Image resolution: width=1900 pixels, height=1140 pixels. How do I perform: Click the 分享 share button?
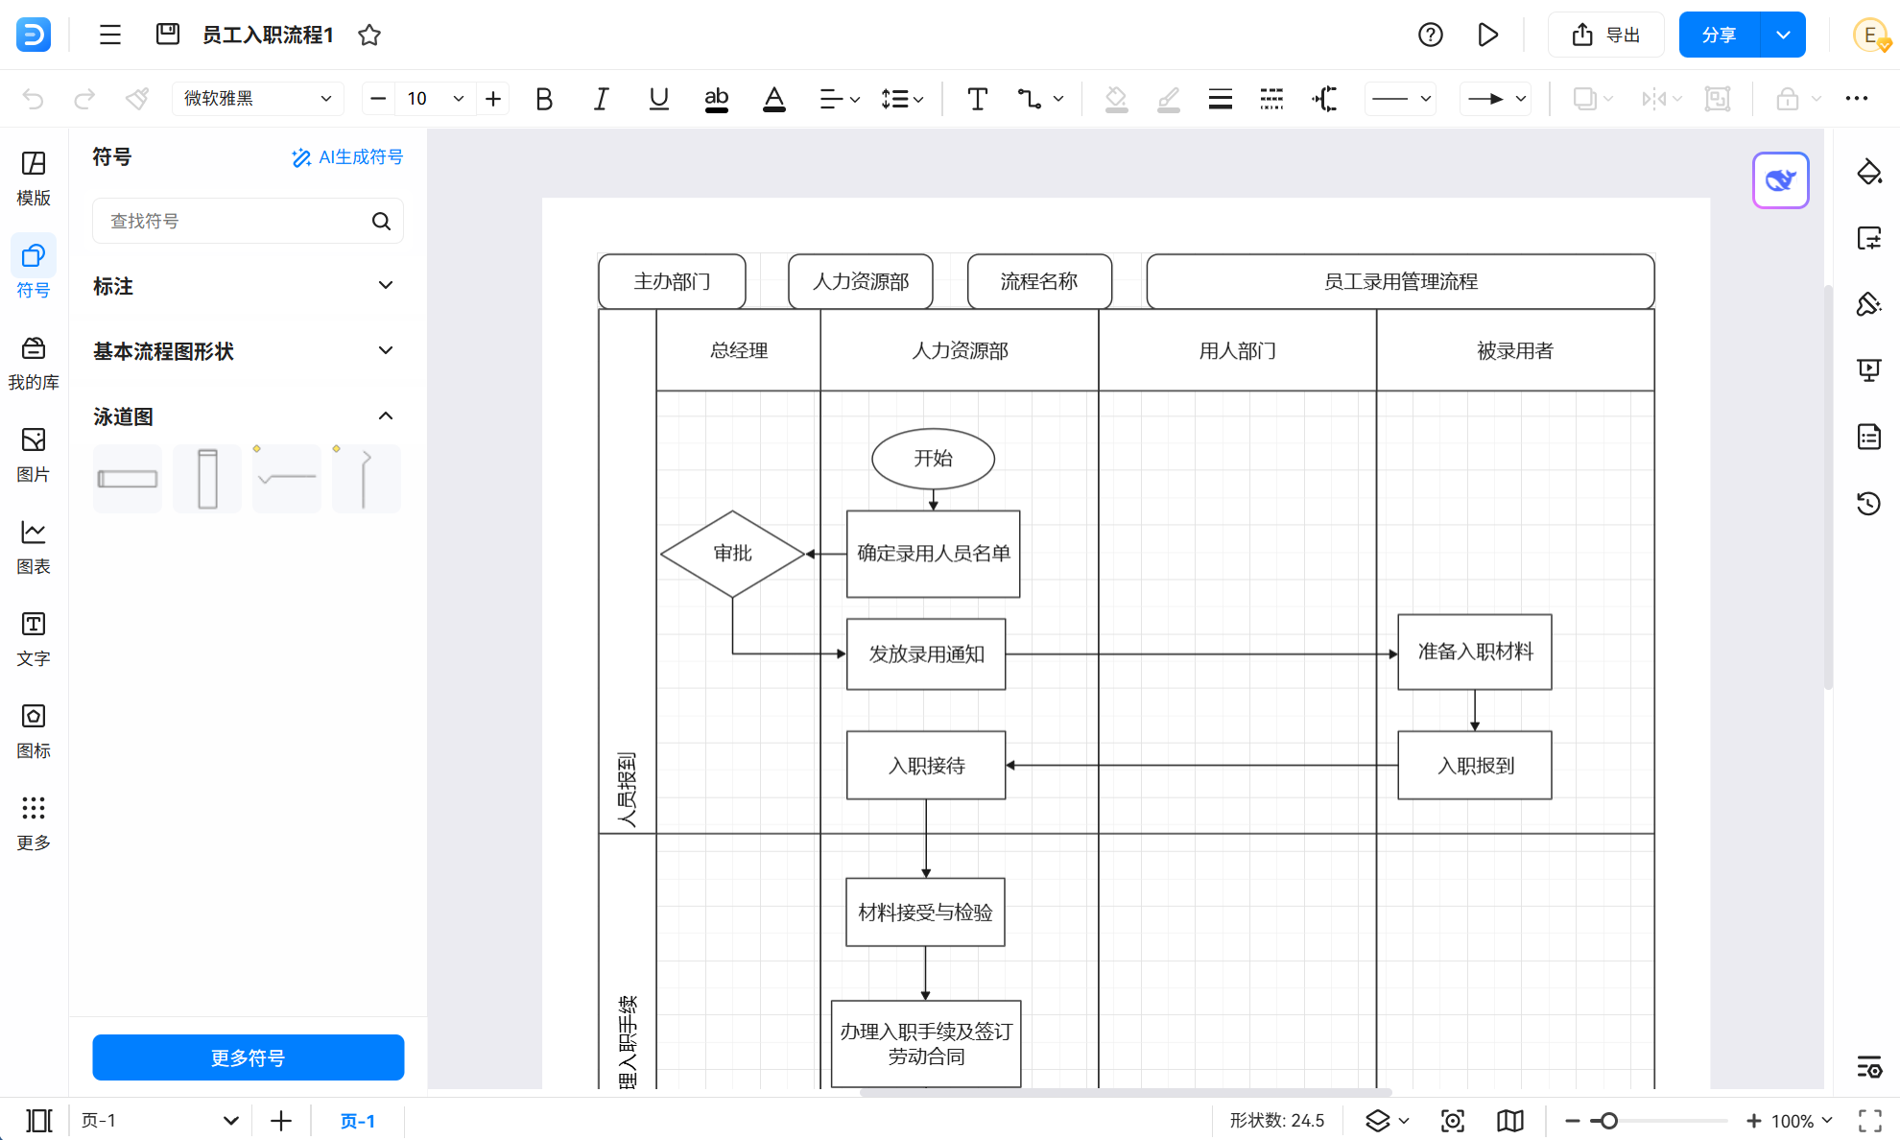click(1719, 36)
